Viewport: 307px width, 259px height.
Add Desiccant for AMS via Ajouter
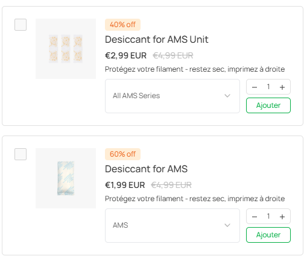268,235
